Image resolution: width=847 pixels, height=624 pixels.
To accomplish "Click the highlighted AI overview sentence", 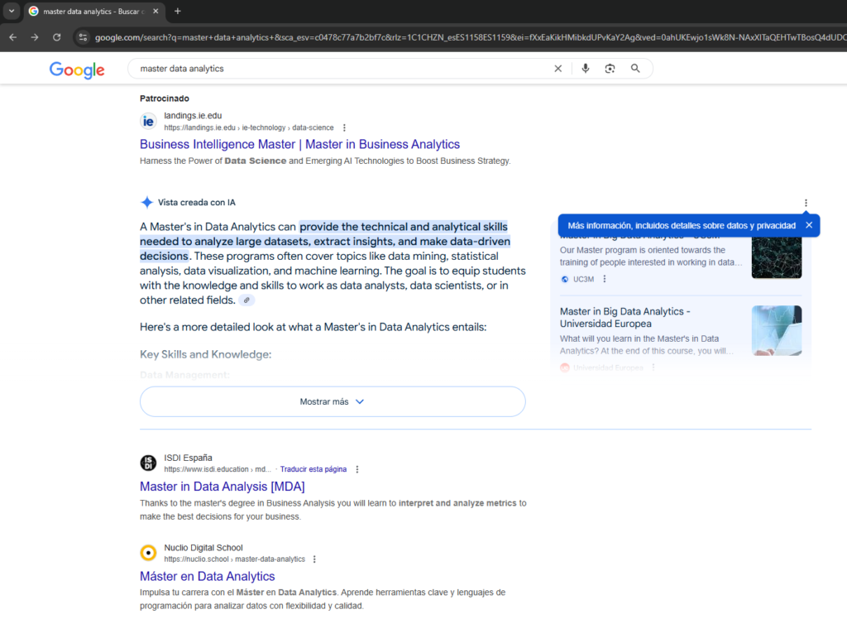I will coord(324,242).
